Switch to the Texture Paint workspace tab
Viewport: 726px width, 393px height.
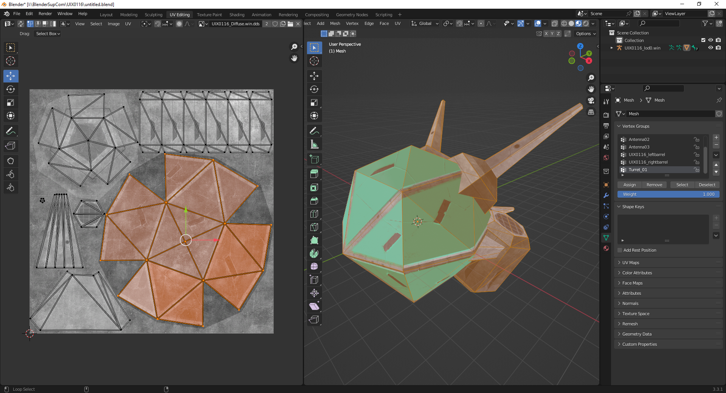coord(209,15)
